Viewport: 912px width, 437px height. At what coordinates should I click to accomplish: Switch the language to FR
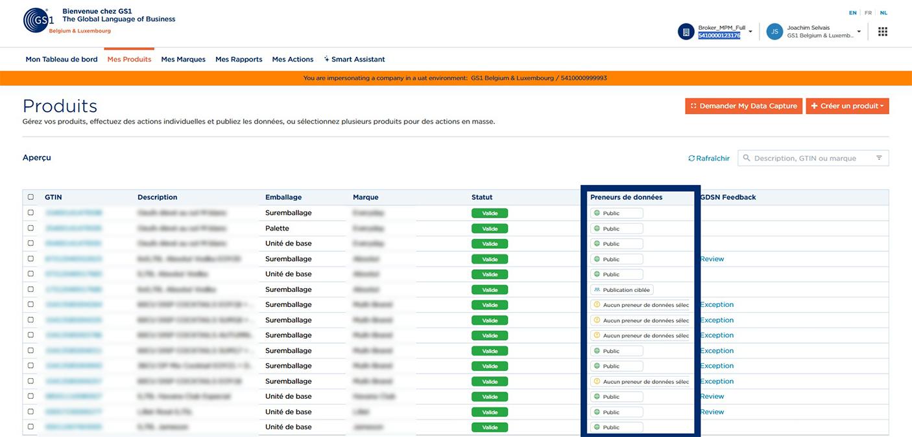click(868, 13)
